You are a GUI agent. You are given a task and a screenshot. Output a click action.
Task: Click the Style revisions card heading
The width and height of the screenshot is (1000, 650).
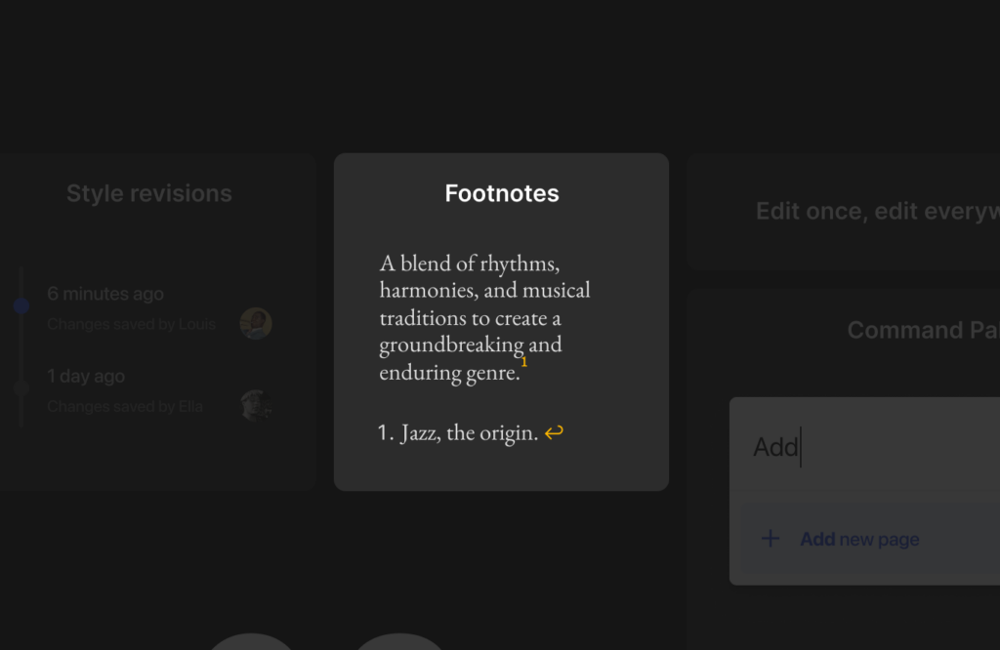click(149, 193)
